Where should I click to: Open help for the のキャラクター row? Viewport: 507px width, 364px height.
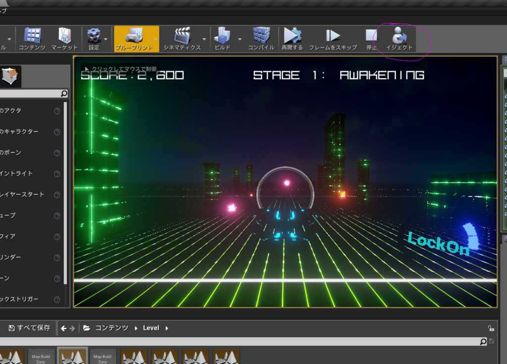pos(57,132)
